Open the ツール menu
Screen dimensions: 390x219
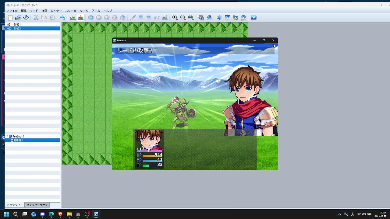84,11
